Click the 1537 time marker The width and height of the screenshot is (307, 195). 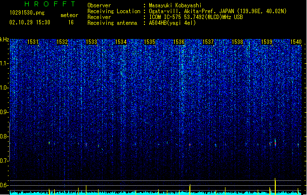point(208,41)
